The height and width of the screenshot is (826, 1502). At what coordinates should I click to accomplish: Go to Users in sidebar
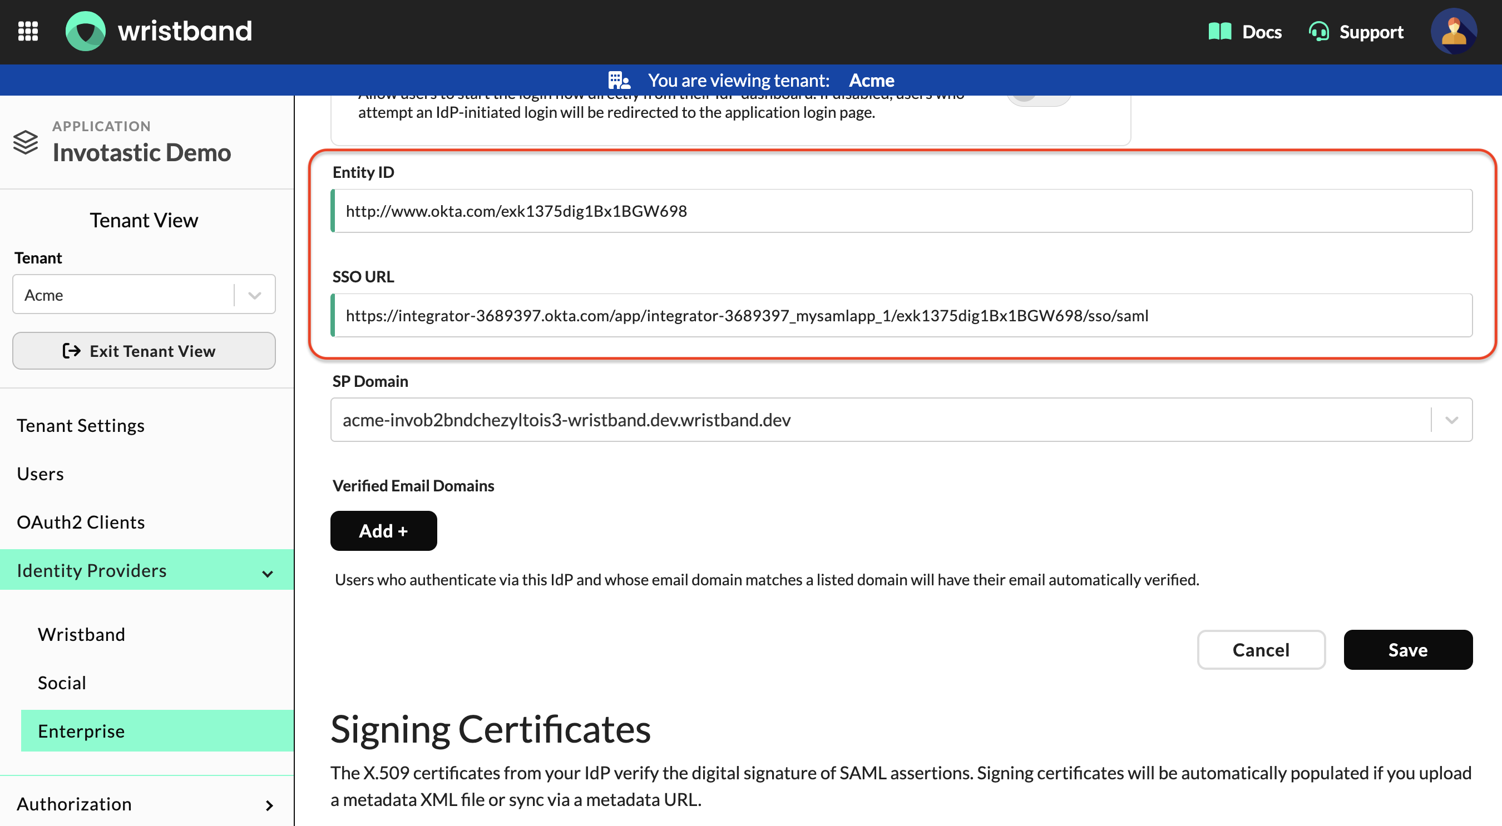40,474
